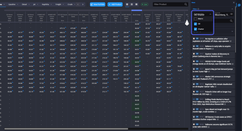Screen dimensions: 242x131
Task: Show previous tabs with left arrow
Action: (78, 5)
